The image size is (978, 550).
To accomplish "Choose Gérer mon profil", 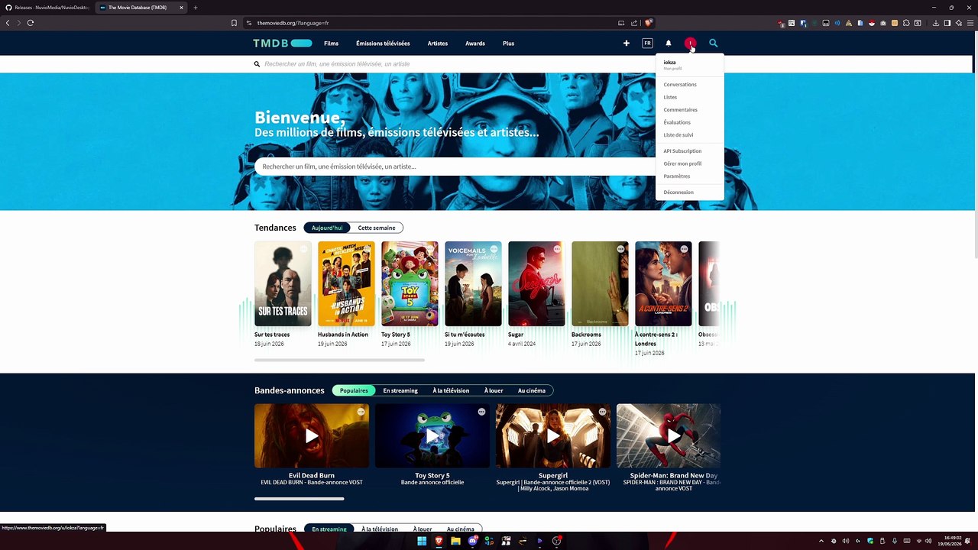I will click(x=682, y=163).
